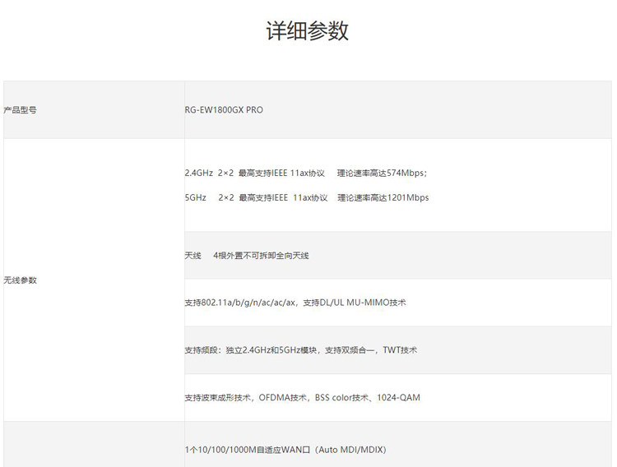Click the RG-EW1800GX PRO model value
The image size is (617, 467).
(x=224, y=110)
